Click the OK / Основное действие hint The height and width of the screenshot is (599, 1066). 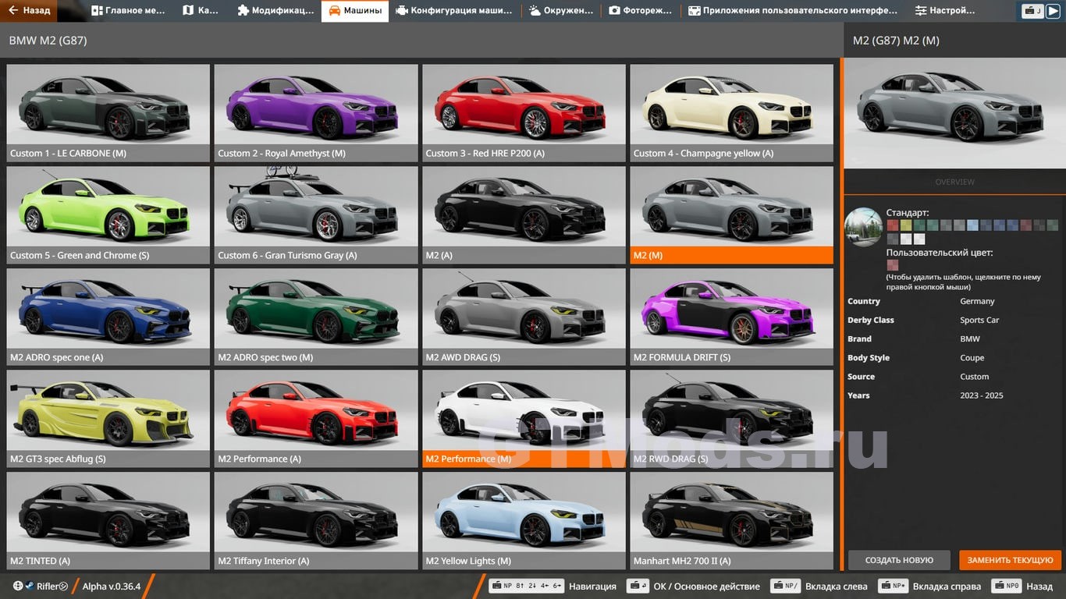pyautogui.click(x=694, y=586)
